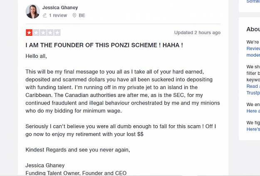
Task: Follow the blue 'Here's' sidebar link
Action: [x=253, y=129]
